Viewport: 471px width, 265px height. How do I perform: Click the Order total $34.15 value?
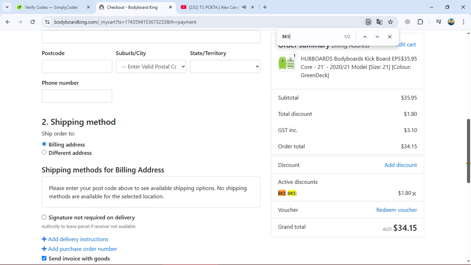click(x=409, y=146)
